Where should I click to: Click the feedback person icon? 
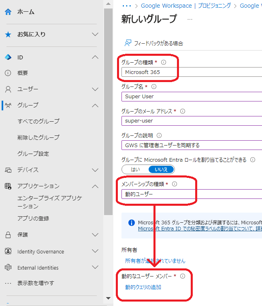128,43
